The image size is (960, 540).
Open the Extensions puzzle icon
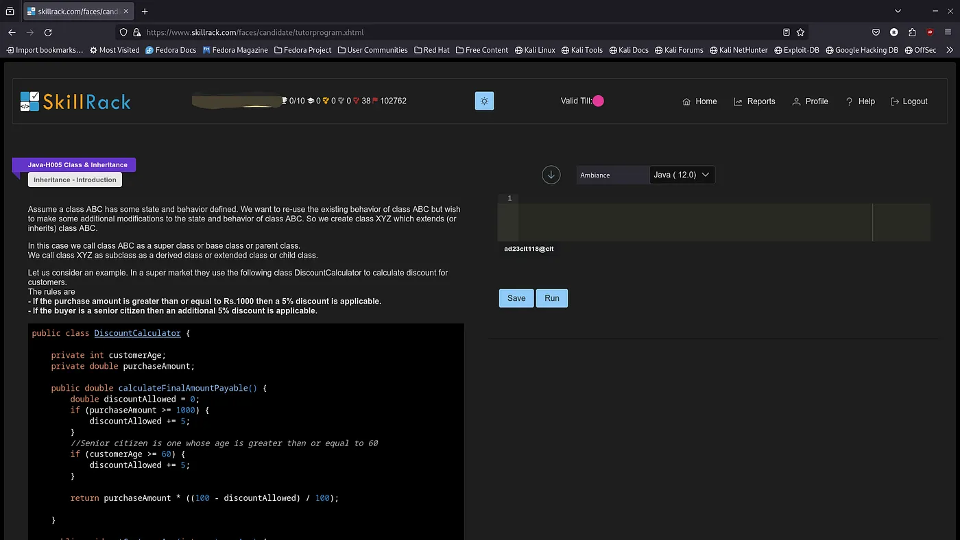912,32
